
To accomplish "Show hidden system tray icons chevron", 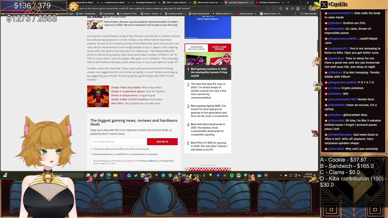I will click(281, 175).
